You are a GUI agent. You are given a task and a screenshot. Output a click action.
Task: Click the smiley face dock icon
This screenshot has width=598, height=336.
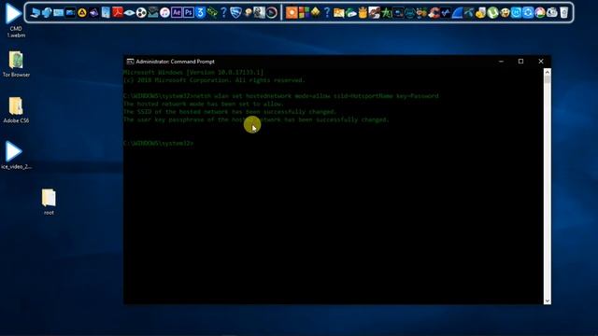coord(505,12)
